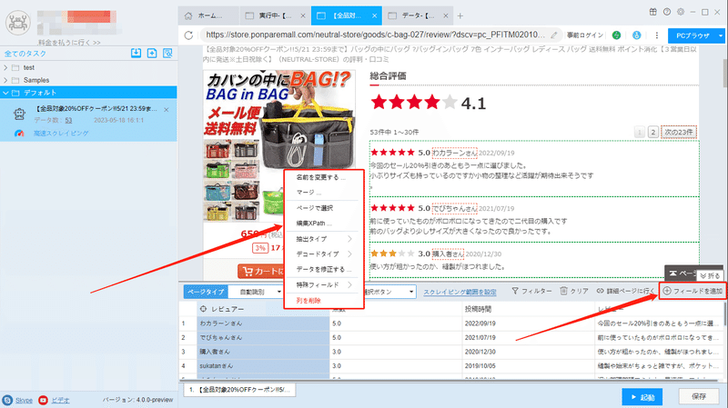This screenshot has height=408, width=728.
Task: Switch to the 実行中 tab
Action: (275, 15)
